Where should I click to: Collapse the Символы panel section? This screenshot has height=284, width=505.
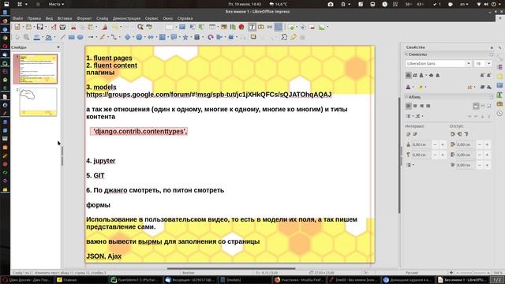coord(406,54)
